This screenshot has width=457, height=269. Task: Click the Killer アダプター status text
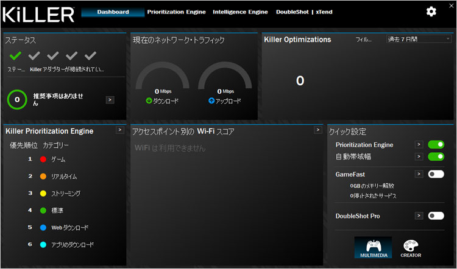tap(67, 69)
